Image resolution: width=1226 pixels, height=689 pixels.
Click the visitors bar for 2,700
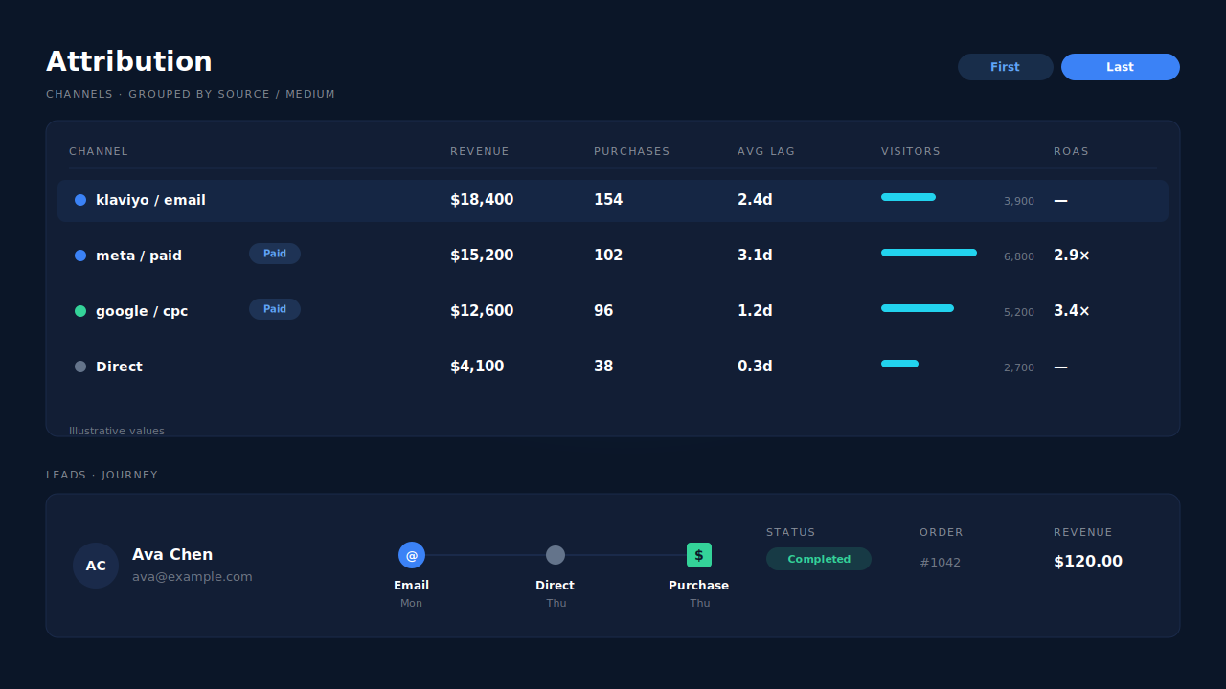click(899, 364)
